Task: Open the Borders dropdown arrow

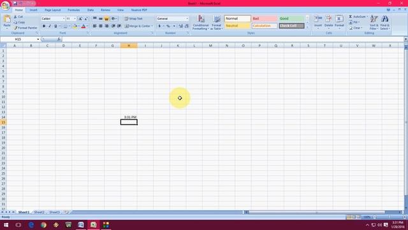Action: (69, 26)
